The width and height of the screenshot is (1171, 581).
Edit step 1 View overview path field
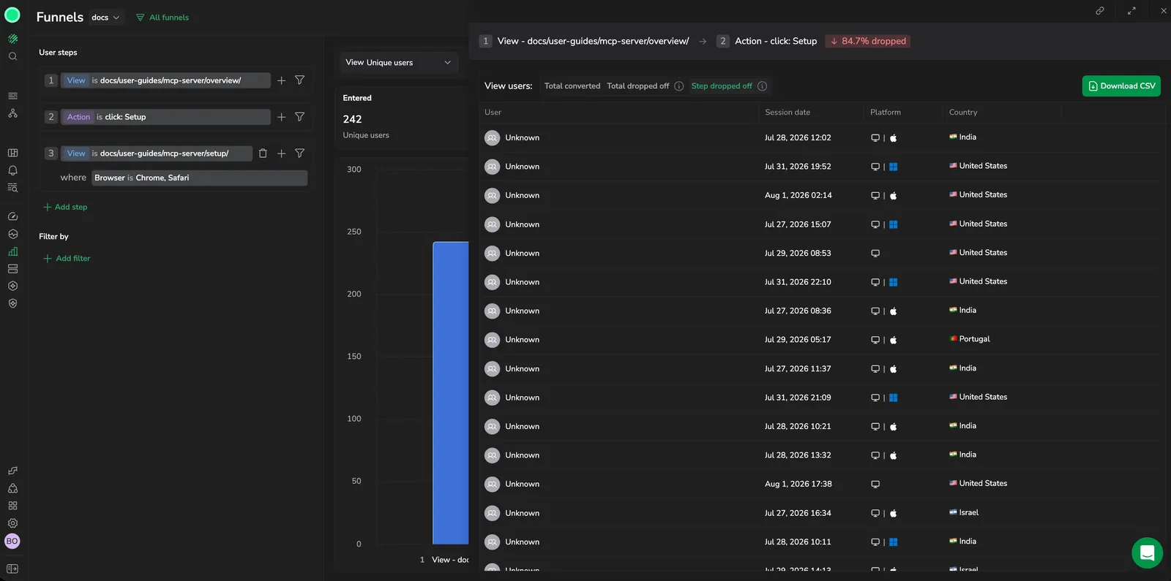[x=165, y=80]
